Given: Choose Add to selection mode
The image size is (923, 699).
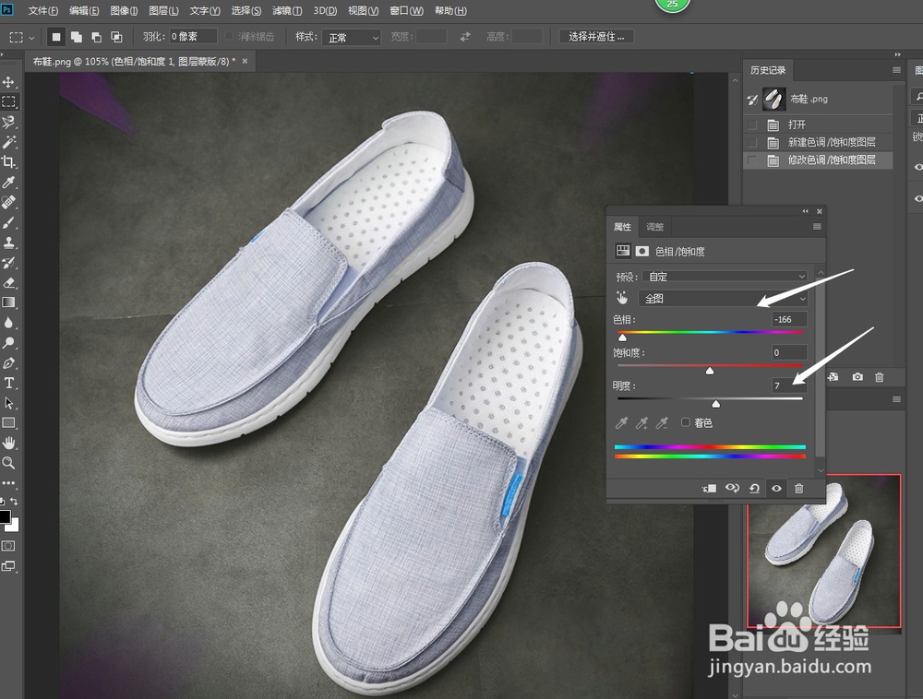Looking at the screenshot, I should coord(77,37).
